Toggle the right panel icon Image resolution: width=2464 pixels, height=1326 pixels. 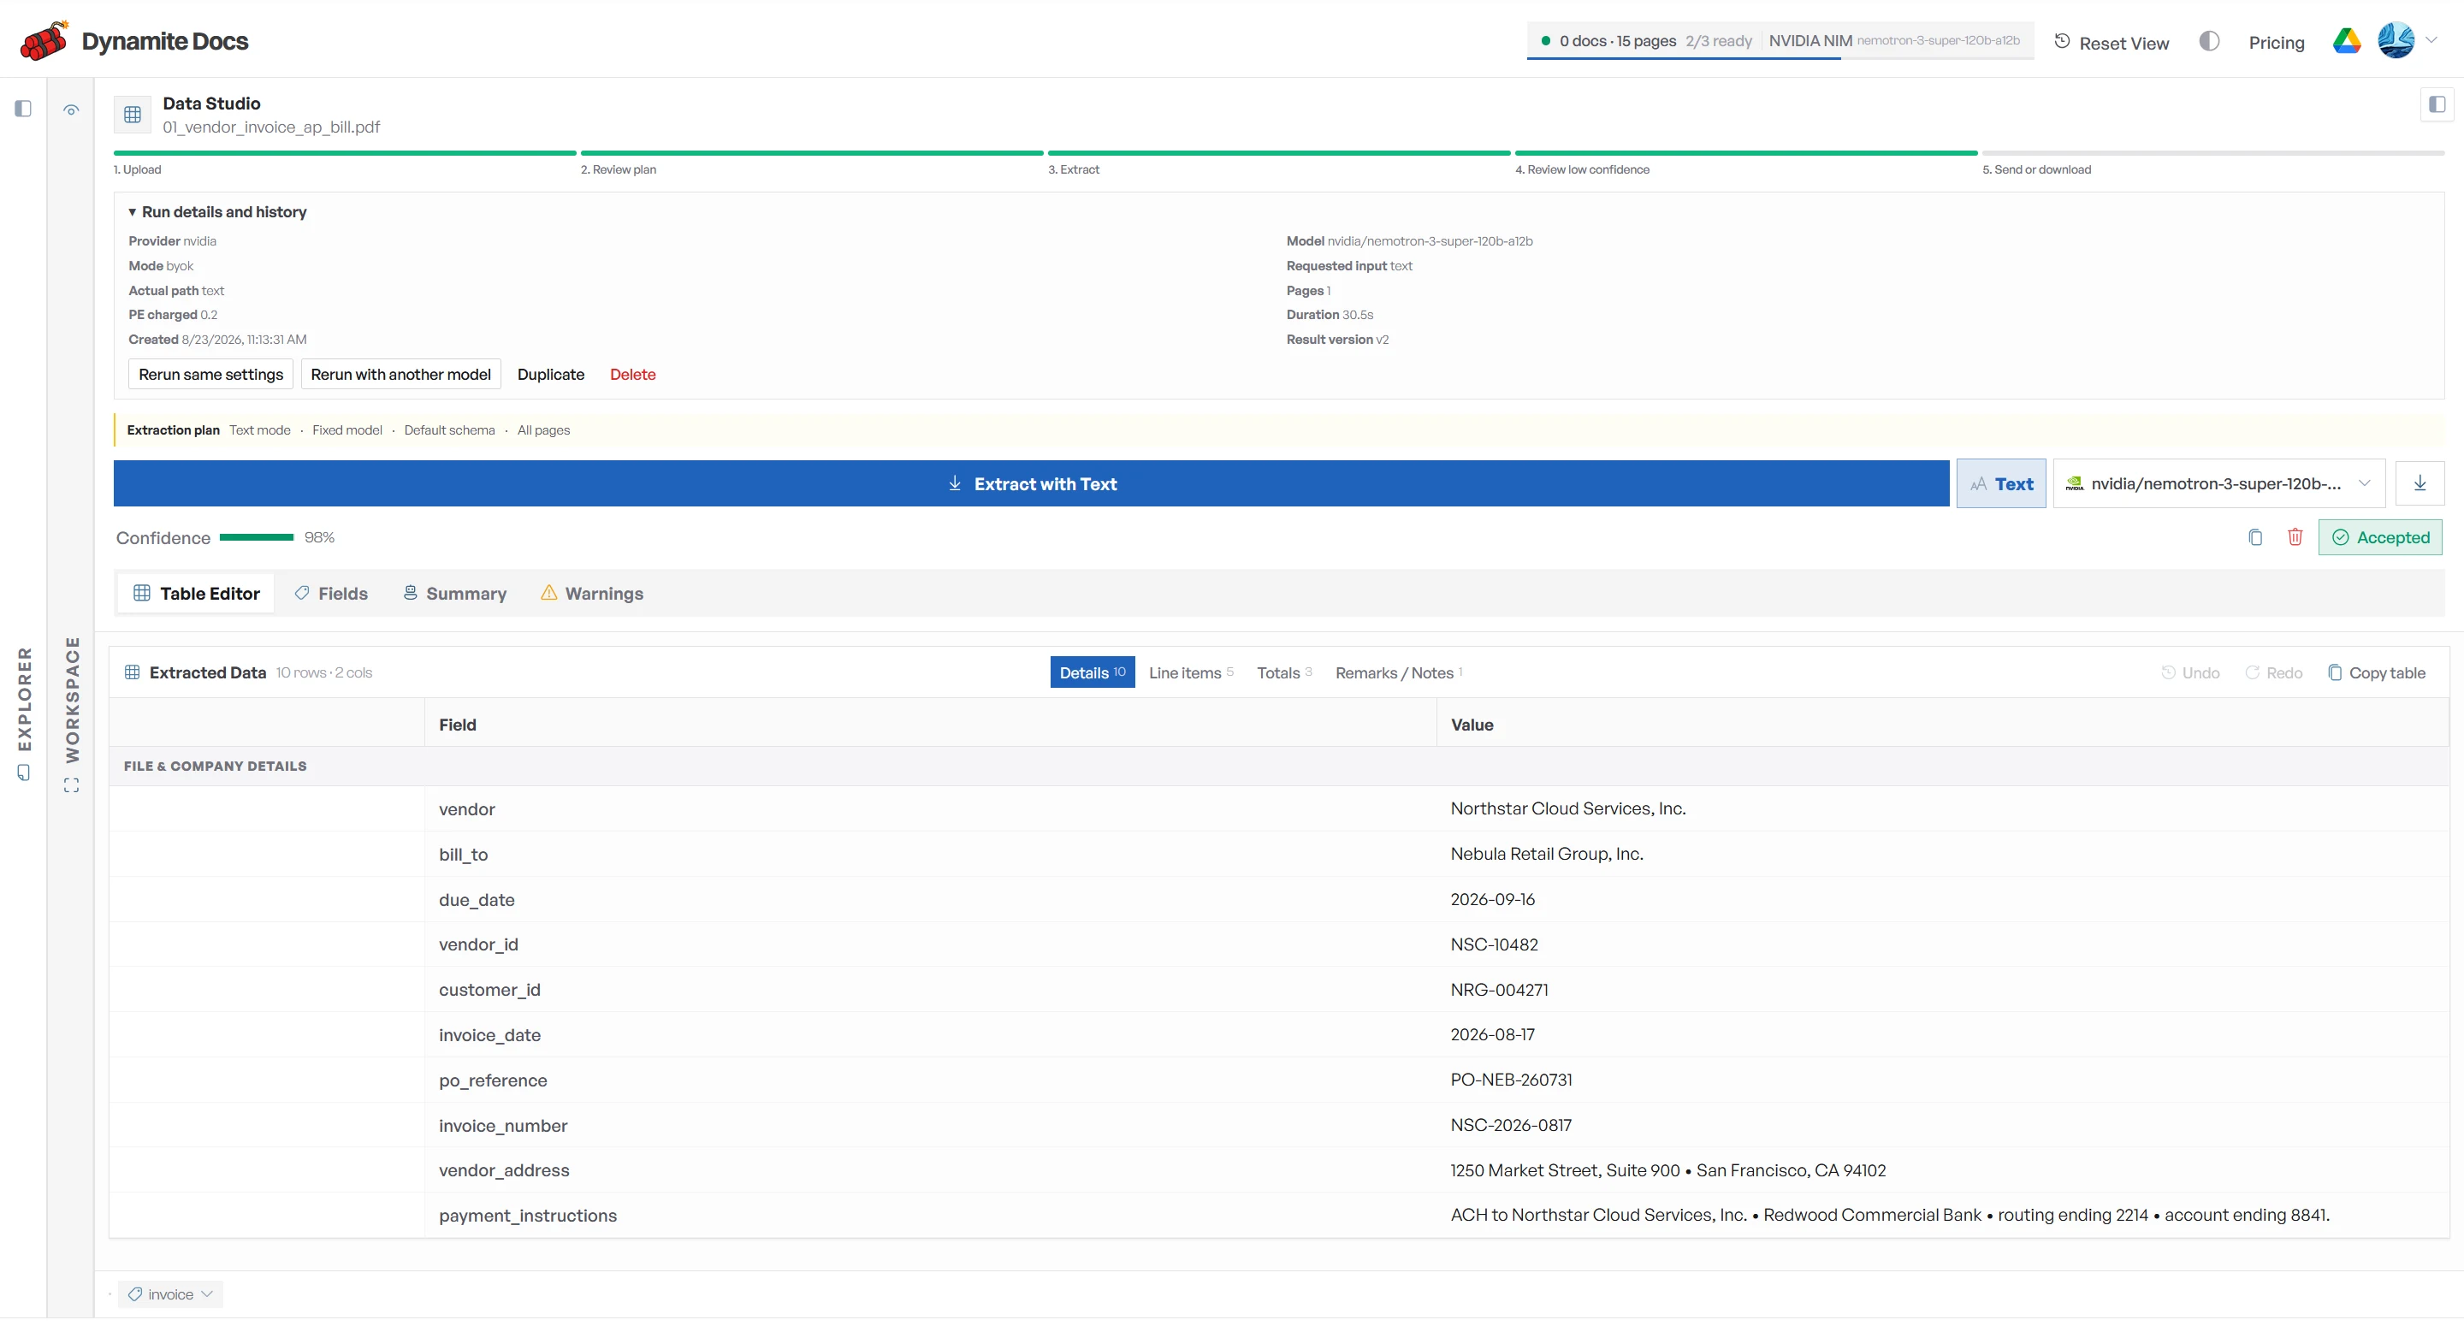pos(2437,104)
